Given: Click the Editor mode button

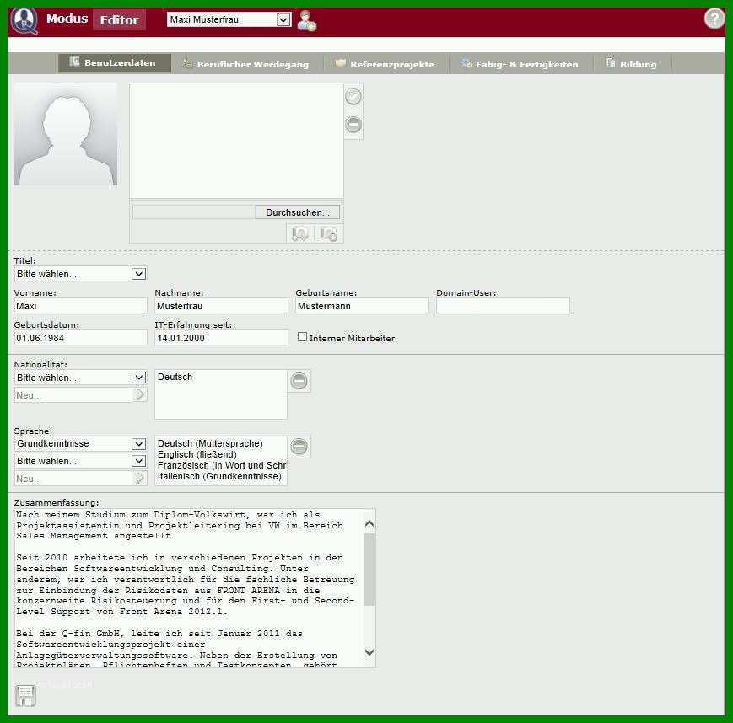Looking at the screenshot, I should coord(119,20).
